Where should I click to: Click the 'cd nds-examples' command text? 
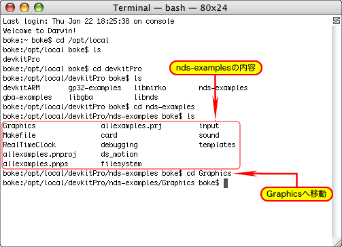pos(164,107)
